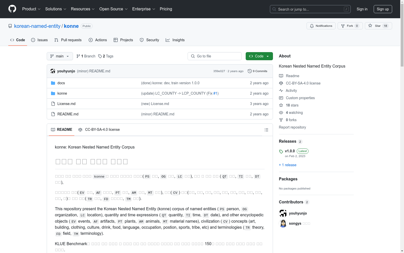Open the green Code dropdown button
This screenshot has height=253, width=404.
click(259, 56)
